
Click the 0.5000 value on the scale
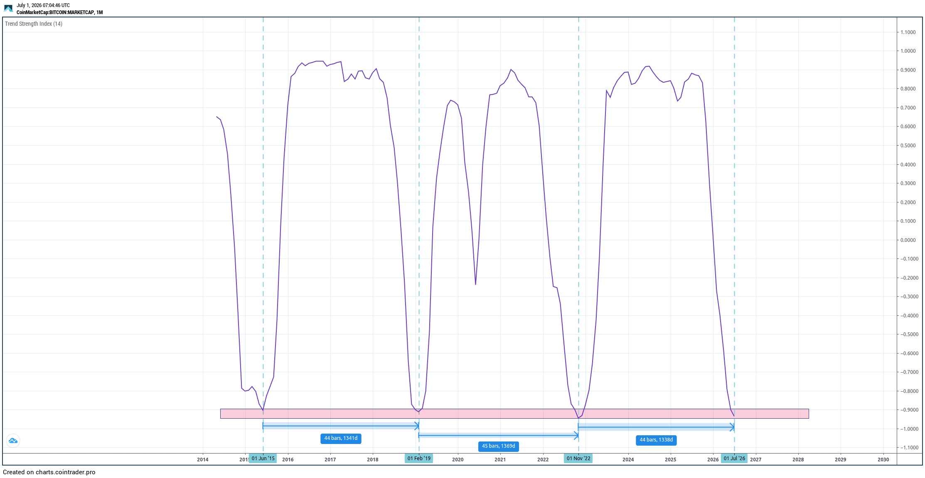click(x=908, y=146)
